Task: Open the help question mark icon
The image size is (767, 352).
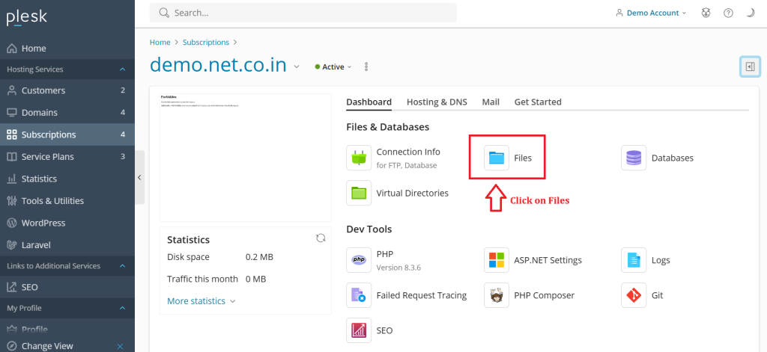Action: 728,13
